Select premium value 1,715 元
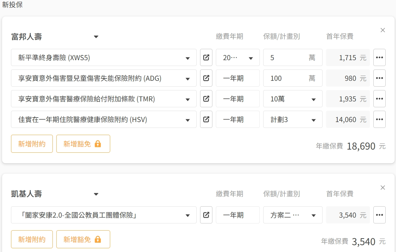This screenshot has height=252, width=396. click(348, 57)
